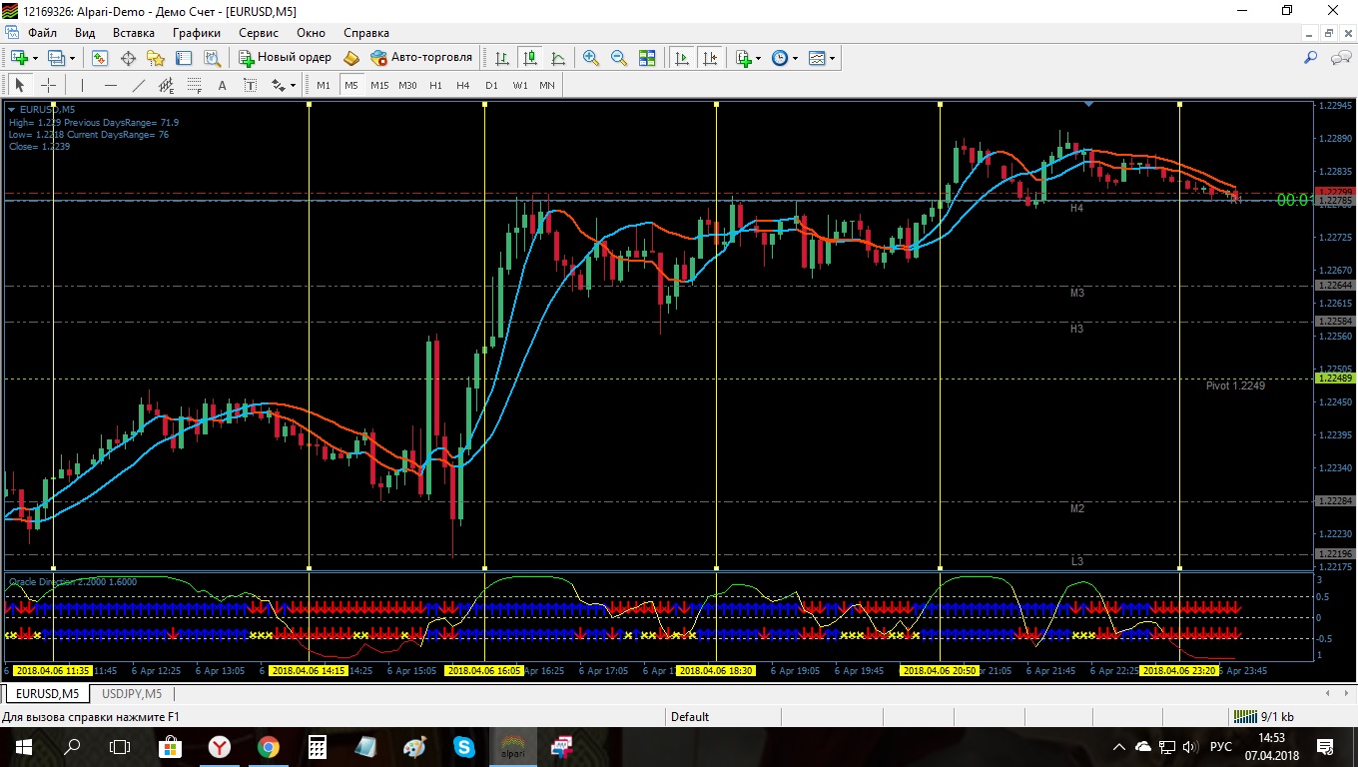Switch timeframe to H1
The image size is (1358, 767).
click(435, 85)
